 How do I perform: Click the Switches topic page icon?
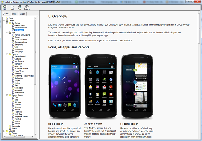pos(13,119)
